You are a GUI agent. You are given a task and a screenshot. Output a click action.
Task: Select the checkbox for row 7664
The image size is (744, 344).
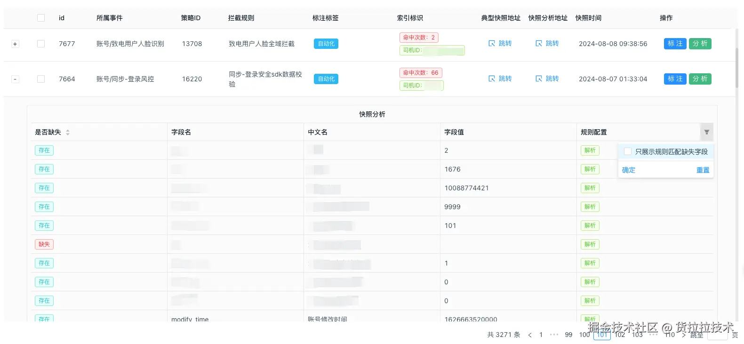pos(41,79)
